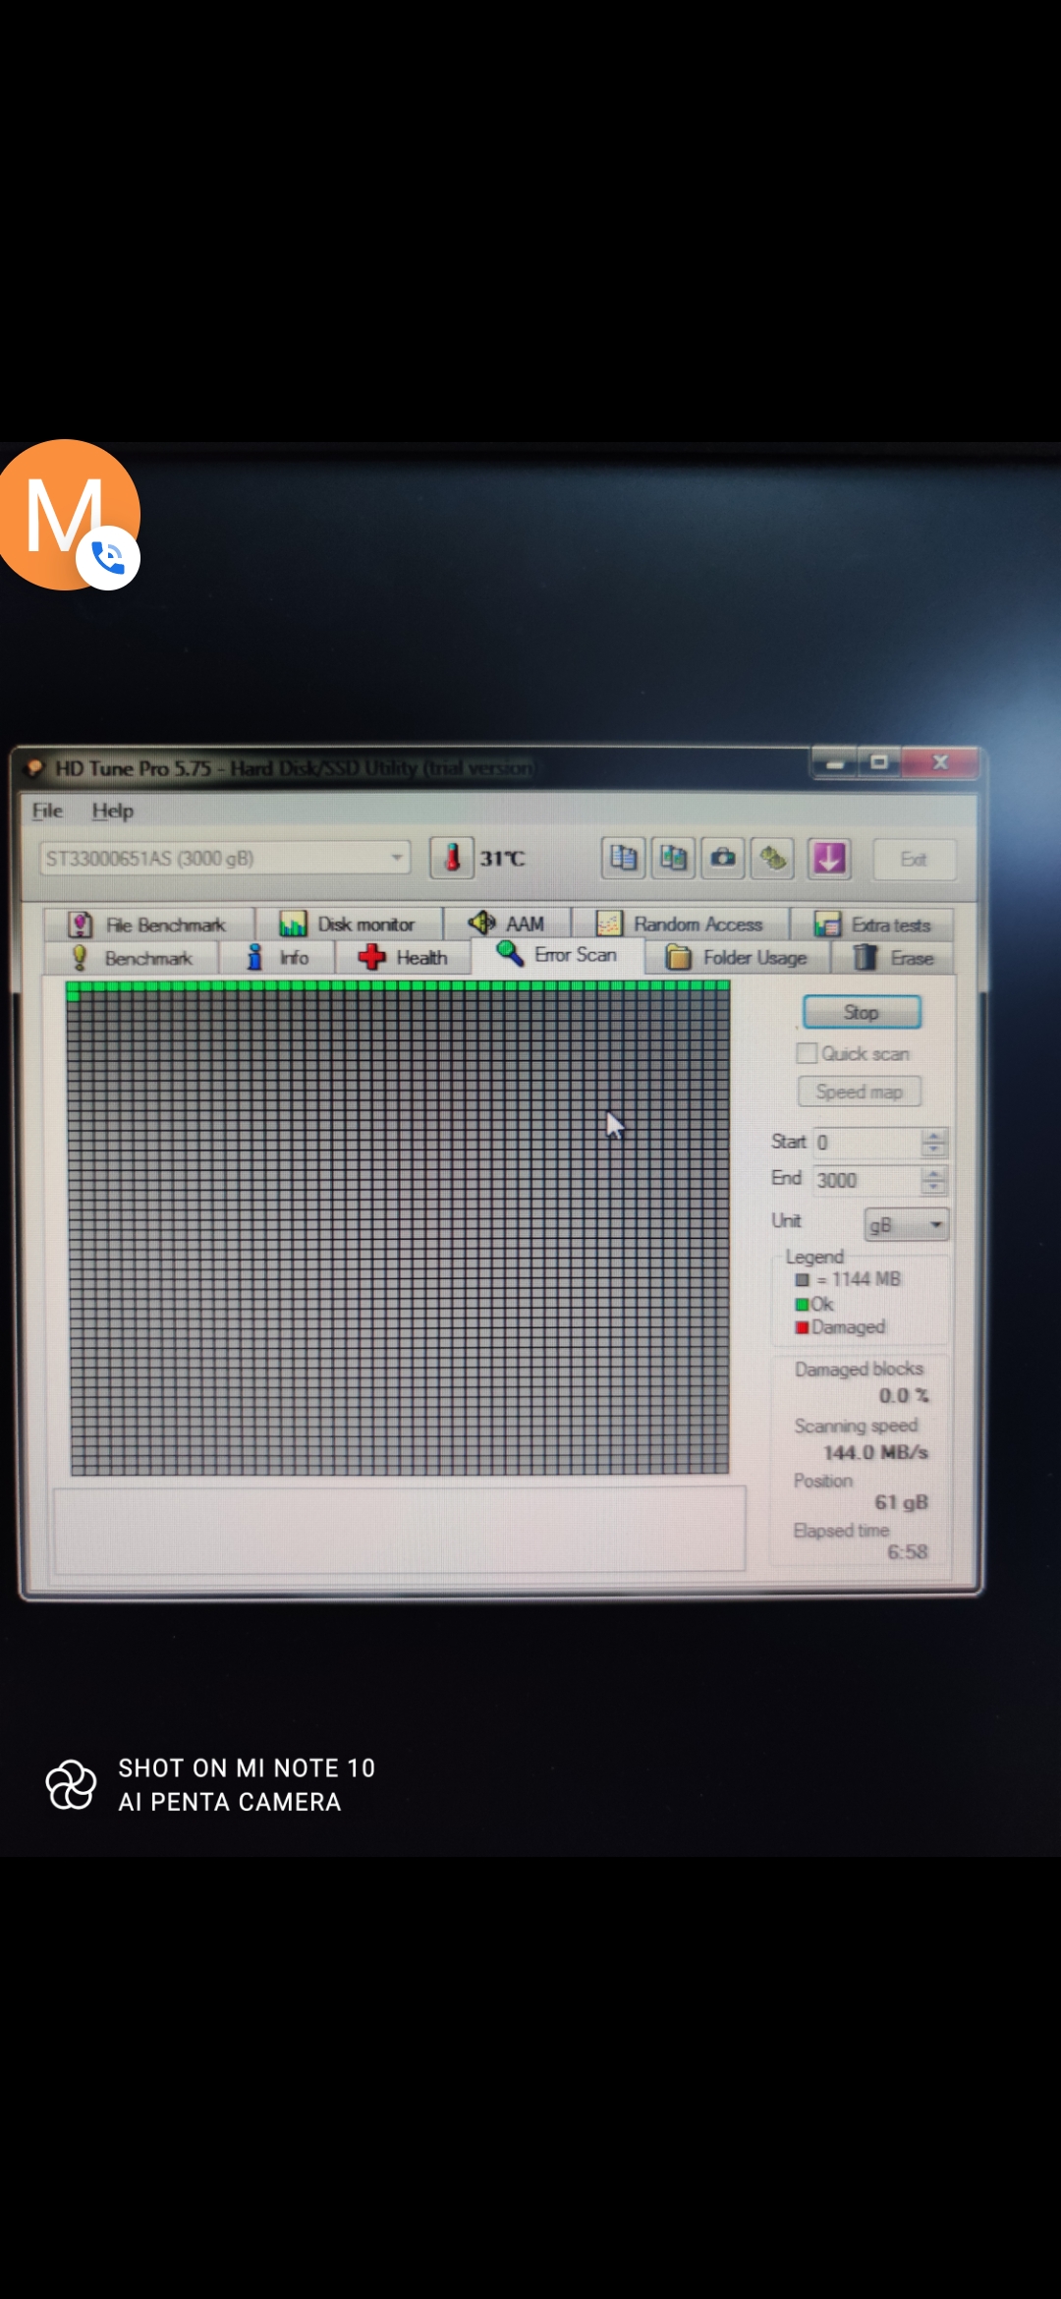Screen dimensions: 1061x2299
Task: Click the 6:58 elapsed time value
Action: click(907, 1552)
